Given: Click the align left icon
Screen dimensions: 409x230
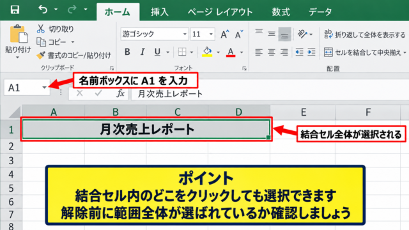Looking at the screenshot, I should (259, 52).
